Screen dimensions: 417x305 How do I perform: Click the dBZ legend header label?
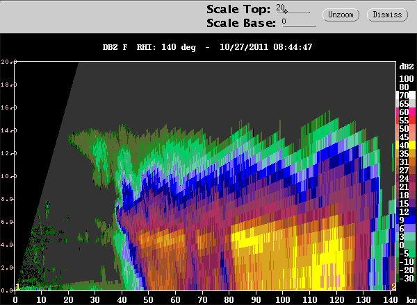point(404,67)
